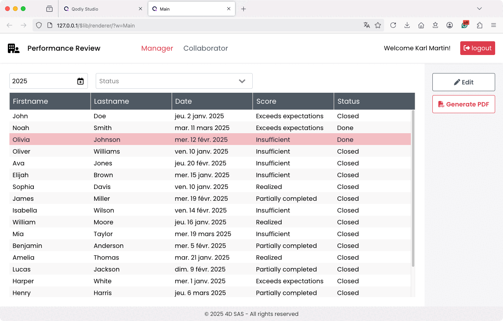Log out with the red logout button
The height and width of the screenshot is (321, 503).
pos(477,48)
